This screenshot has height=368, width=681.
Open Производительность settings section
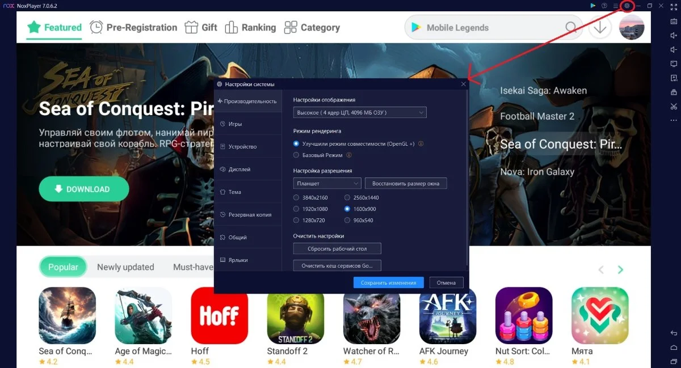247,101
